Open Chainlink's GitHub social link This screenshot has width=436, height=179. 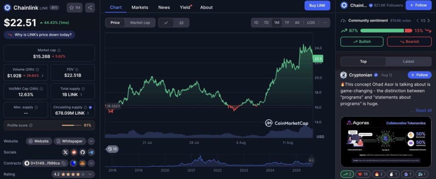83,152
